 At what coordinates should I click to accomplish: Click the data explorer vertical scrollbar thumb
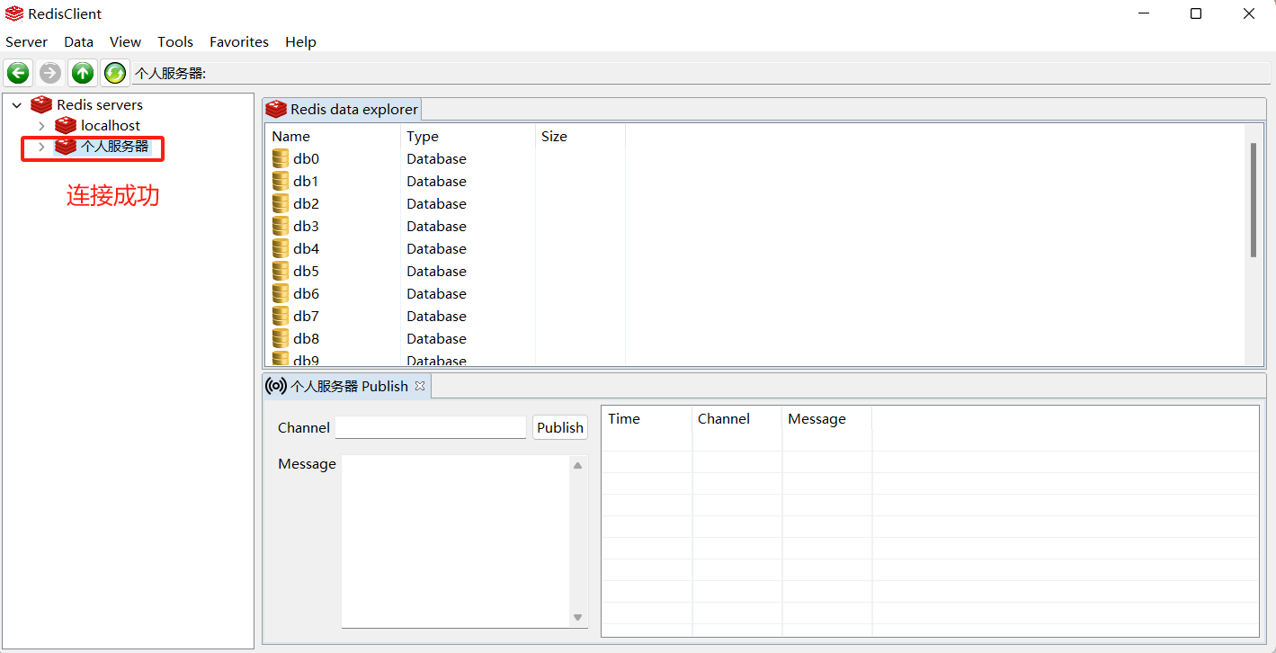pyautogui.click(x=1254, y=201)
